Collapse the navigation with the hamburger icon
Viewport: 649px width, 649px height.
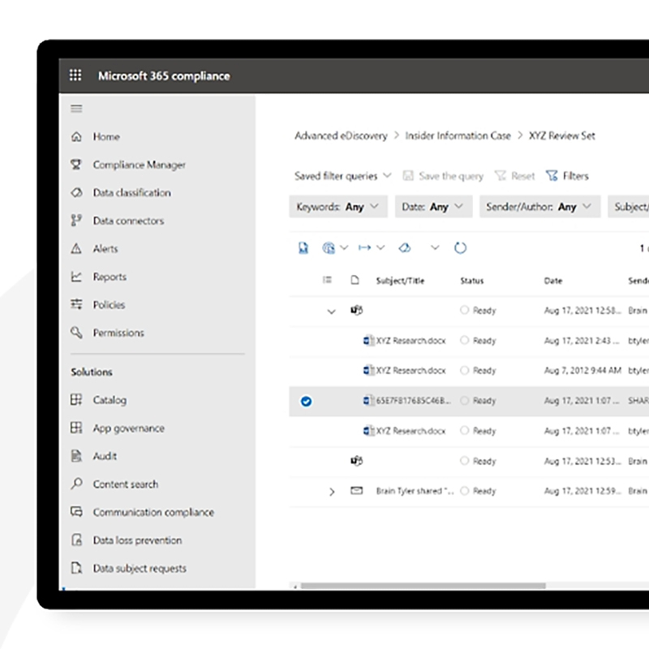tap(76, 109)
